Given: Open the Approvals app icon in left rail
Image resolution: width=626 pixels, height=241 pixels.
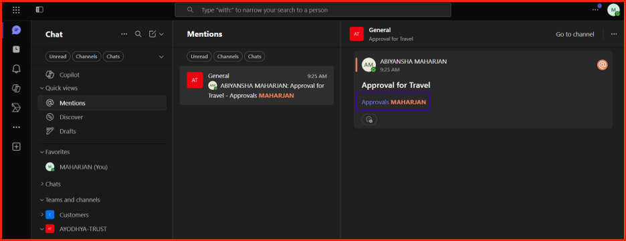Looking at the screenshot, I should pyautogui.click(x=16, y=108).
